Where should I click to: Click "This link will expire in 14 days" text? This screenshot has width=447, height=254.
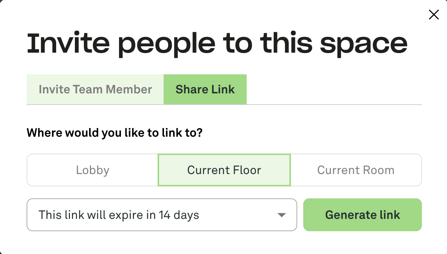(119, 215)
